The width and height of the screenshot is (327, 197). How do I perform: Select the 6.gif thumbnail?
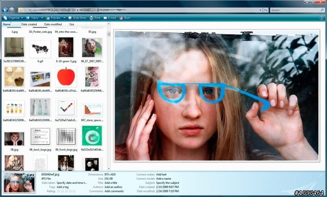point(40,49)
